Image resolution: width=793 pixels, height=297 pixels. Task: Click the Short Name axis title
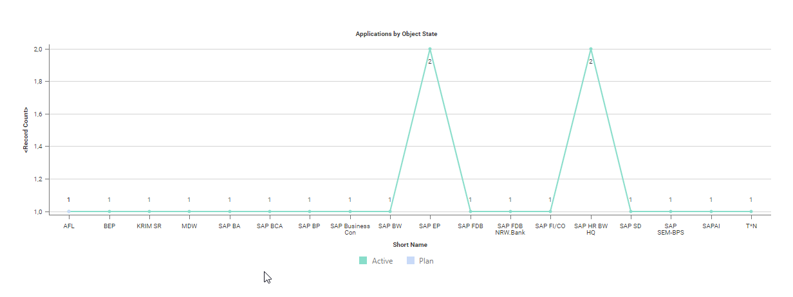pos(410,245)
